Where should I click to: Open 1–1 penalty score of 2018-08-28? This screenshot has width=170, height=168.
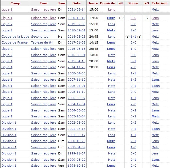133,37
